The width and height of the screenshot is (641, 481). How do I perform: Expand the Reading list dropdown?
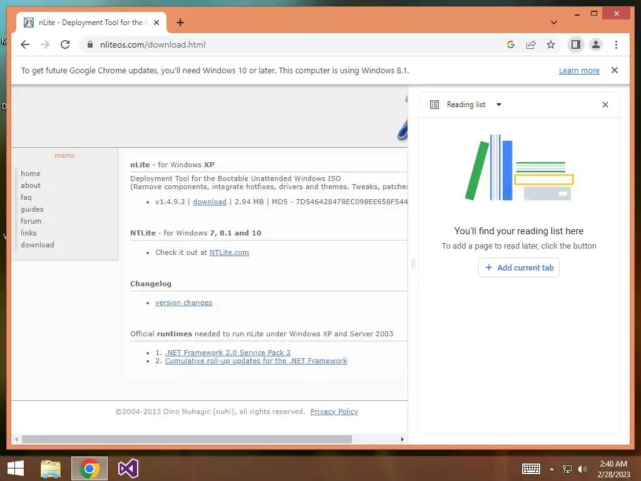499,105
